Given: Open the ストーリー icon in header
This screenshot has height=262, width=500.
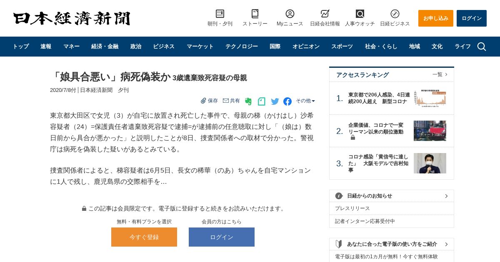Looking at the screenshot, I should (255, 14).
